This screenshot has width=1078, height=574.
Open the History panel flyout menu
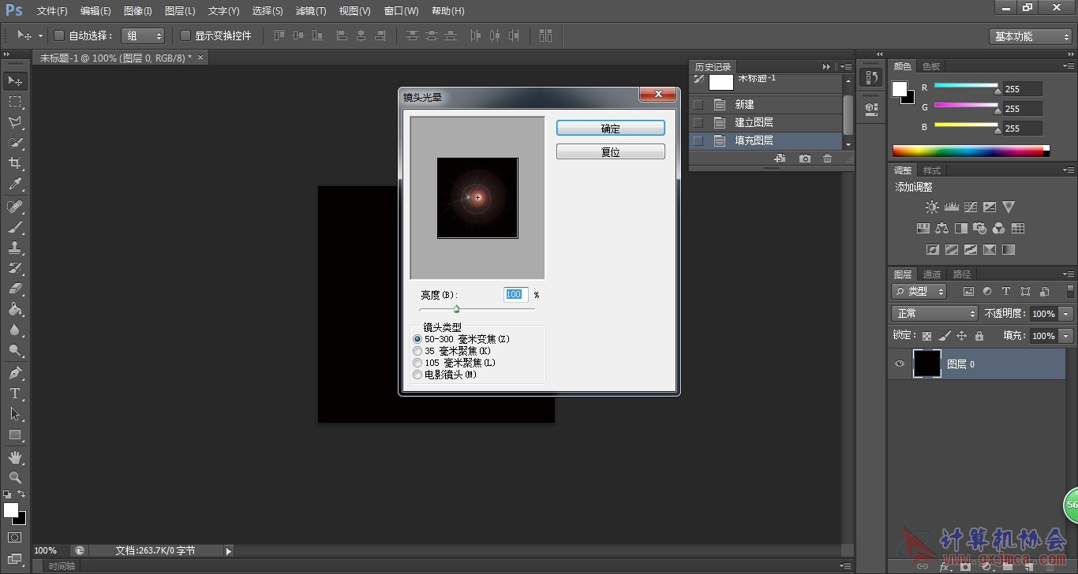[x=845, y=67]
